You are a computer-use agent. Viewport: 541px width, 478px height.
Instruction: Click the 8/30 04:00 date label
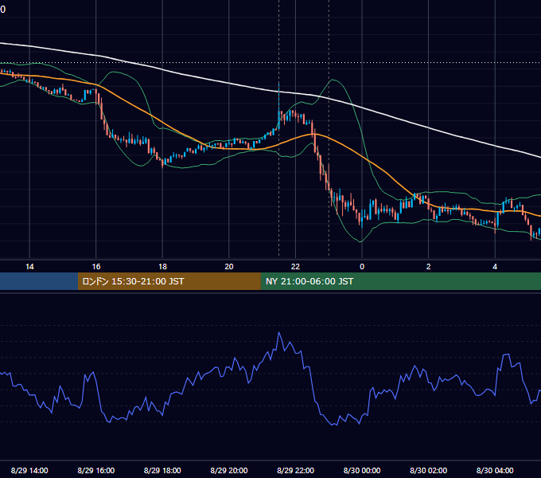[x=495, y=470]
